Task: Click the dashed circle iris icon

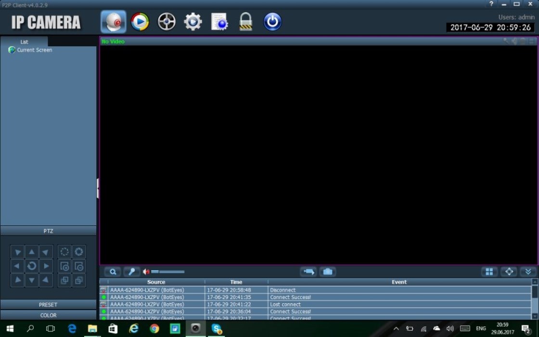Action: point(64,252)
